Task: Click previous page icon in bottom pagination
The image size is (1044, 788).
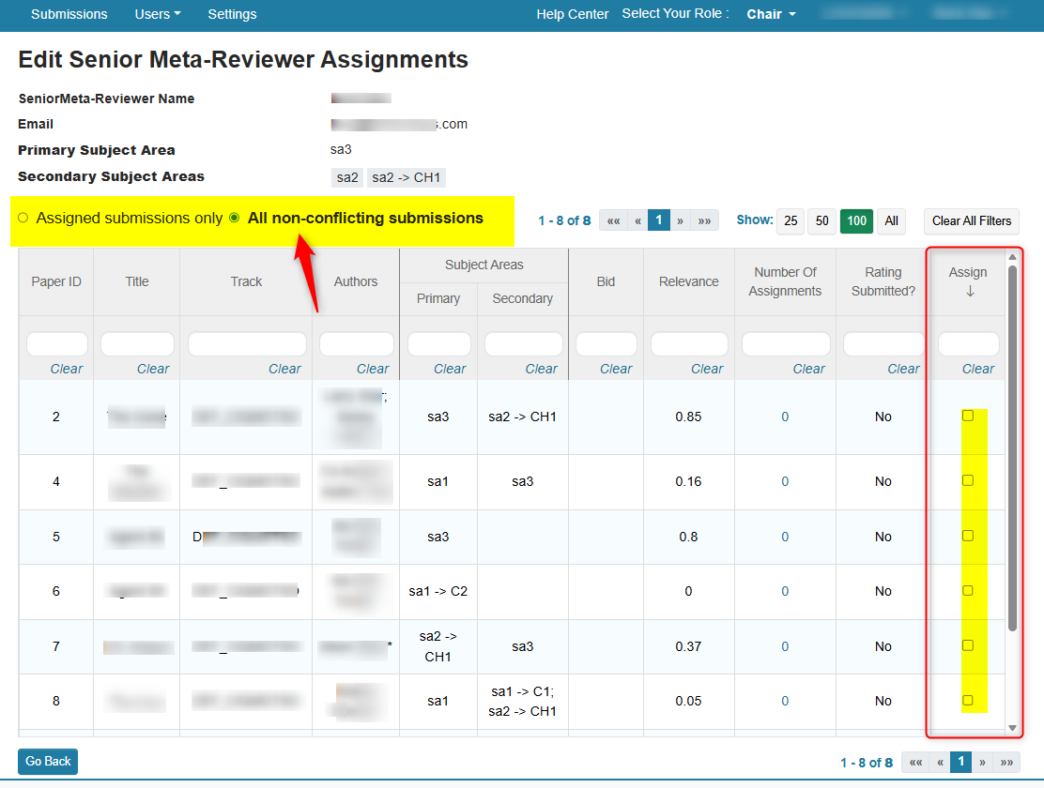Action: (939, 762)
